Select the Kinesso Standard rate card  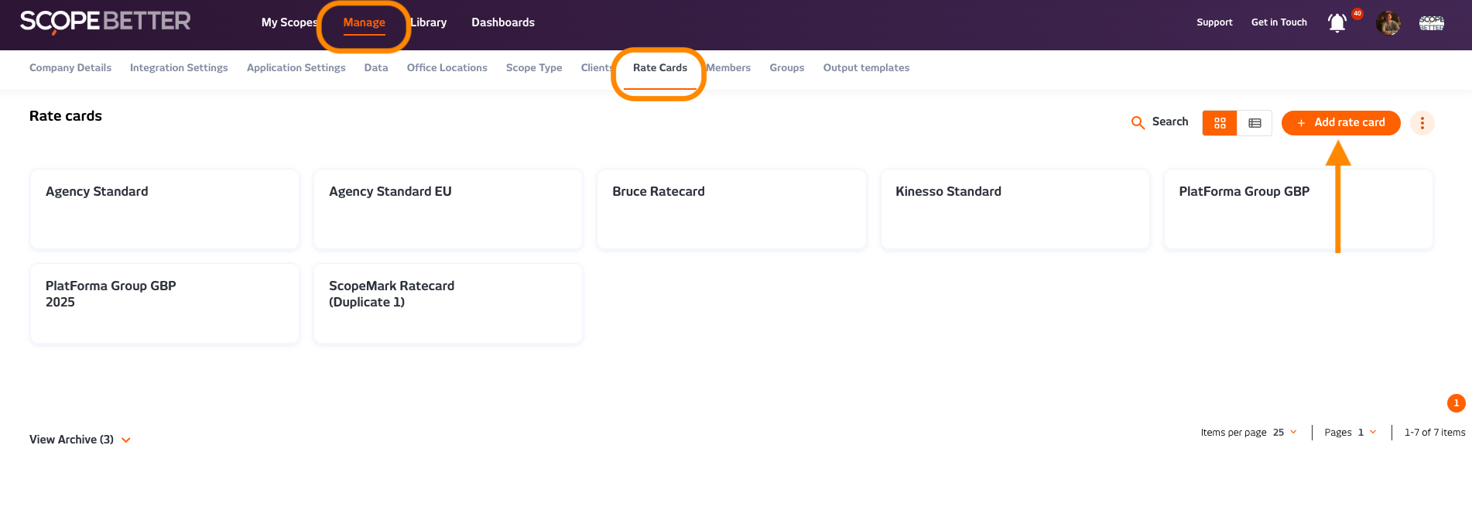(1015, 209)
